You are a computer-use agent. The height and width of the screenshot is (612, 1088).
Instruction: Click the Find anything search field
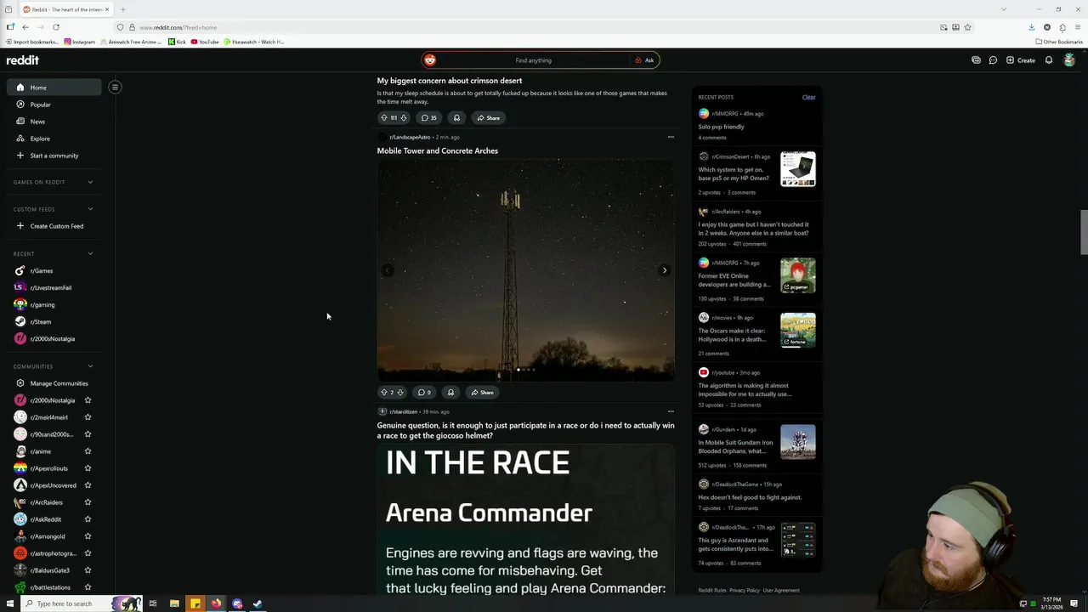pyautogui.click(x=533, y=60)
